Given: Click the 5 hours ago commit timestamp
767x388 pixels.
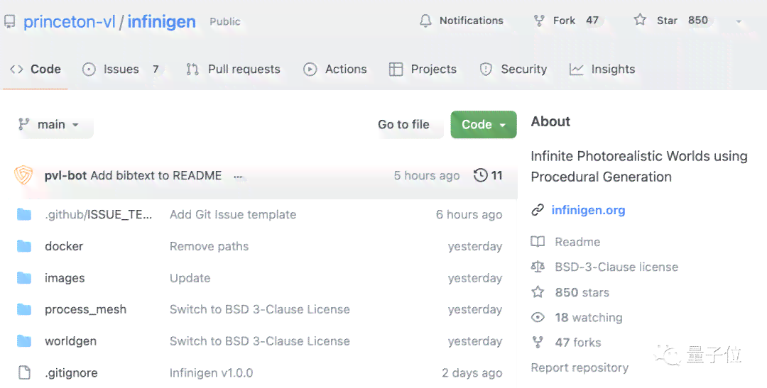Looking at the screenshot, I should tap(427, 175).
